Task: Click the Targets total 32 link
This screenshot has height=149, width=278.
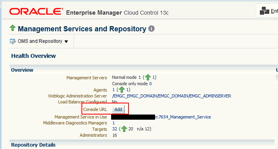Action: (x=115, y=129)
